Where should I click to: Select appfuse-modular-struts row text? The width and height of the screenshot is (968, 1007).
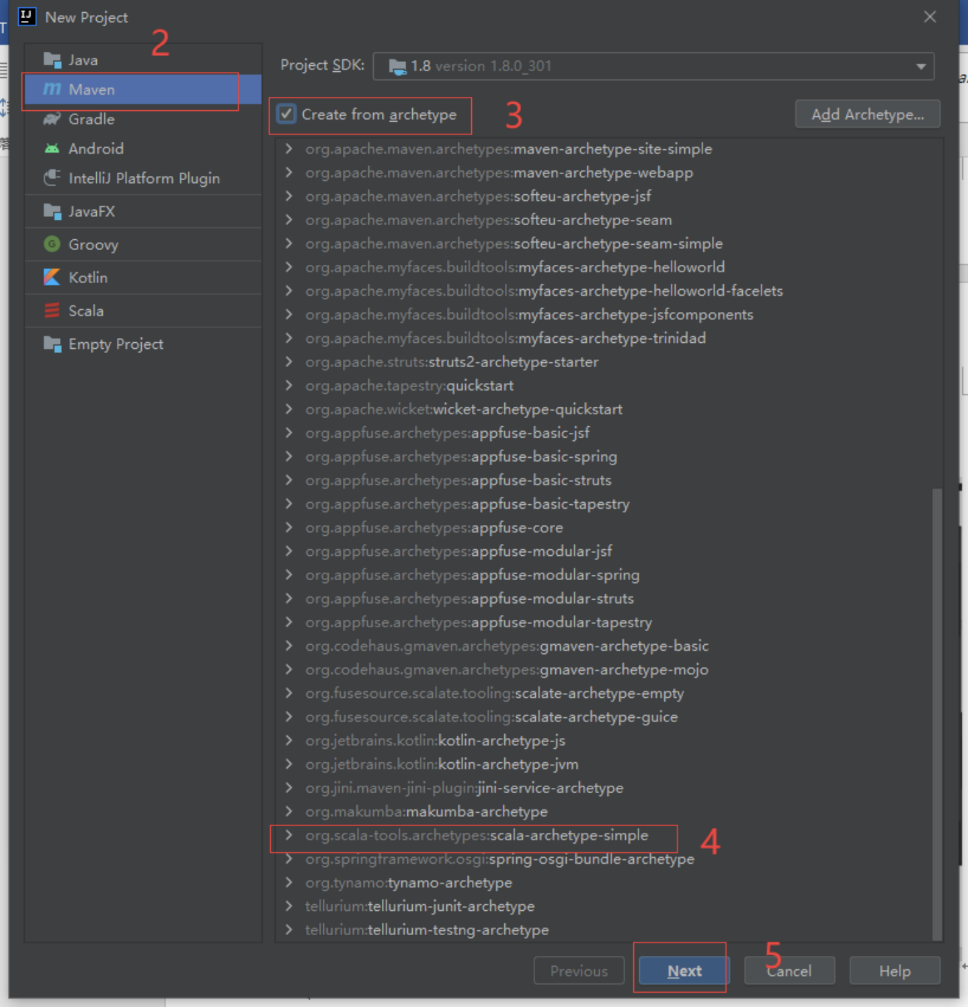click(469, 598)
